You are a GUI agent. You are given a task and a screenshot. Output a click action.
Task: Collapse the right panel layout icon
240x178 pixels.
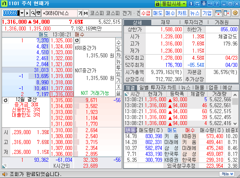227,13
